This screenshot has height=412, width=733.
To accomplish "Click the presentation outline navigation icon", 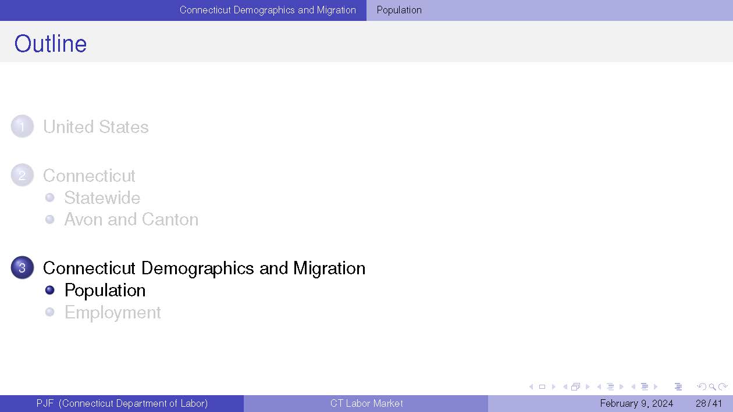I will [x=678, y=387].
